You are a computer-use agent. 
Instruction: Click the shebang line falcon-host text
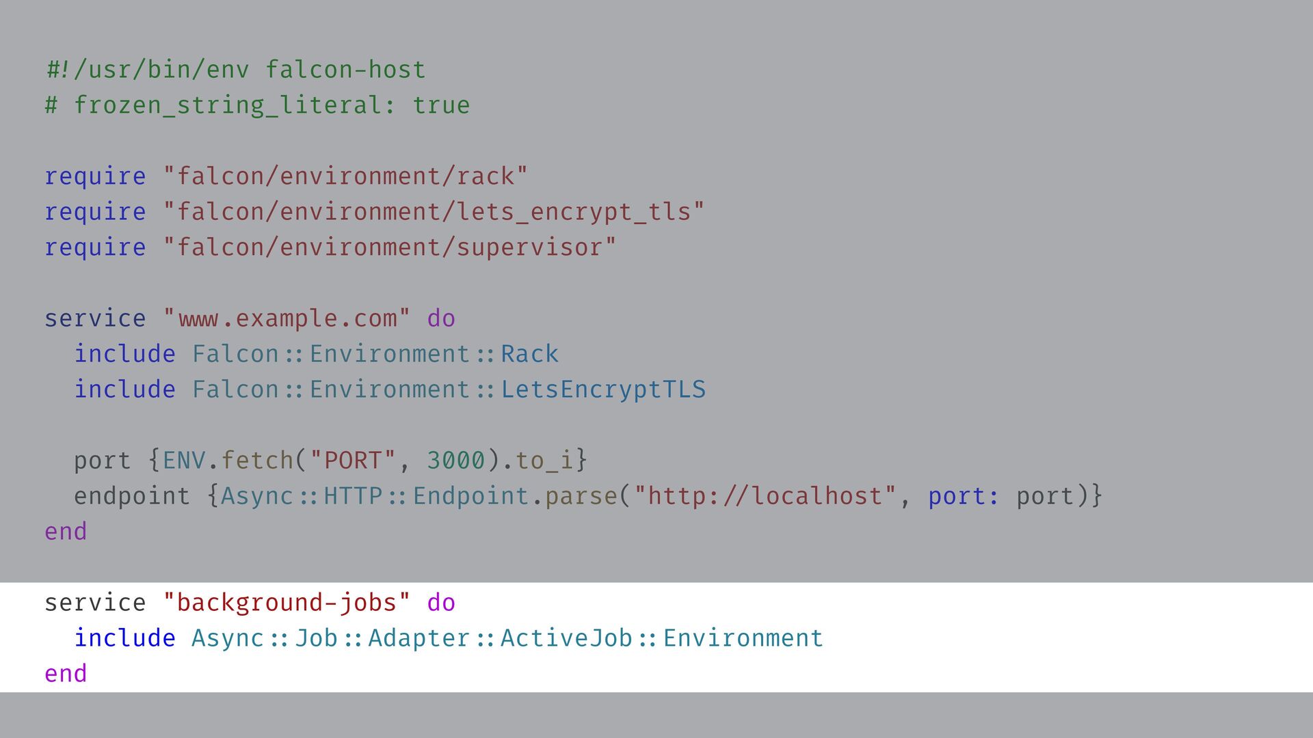tap(345, 70)
